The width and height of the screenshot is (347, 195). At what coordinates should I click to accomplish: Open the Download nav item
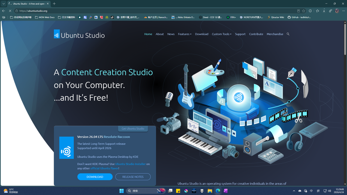202,34
